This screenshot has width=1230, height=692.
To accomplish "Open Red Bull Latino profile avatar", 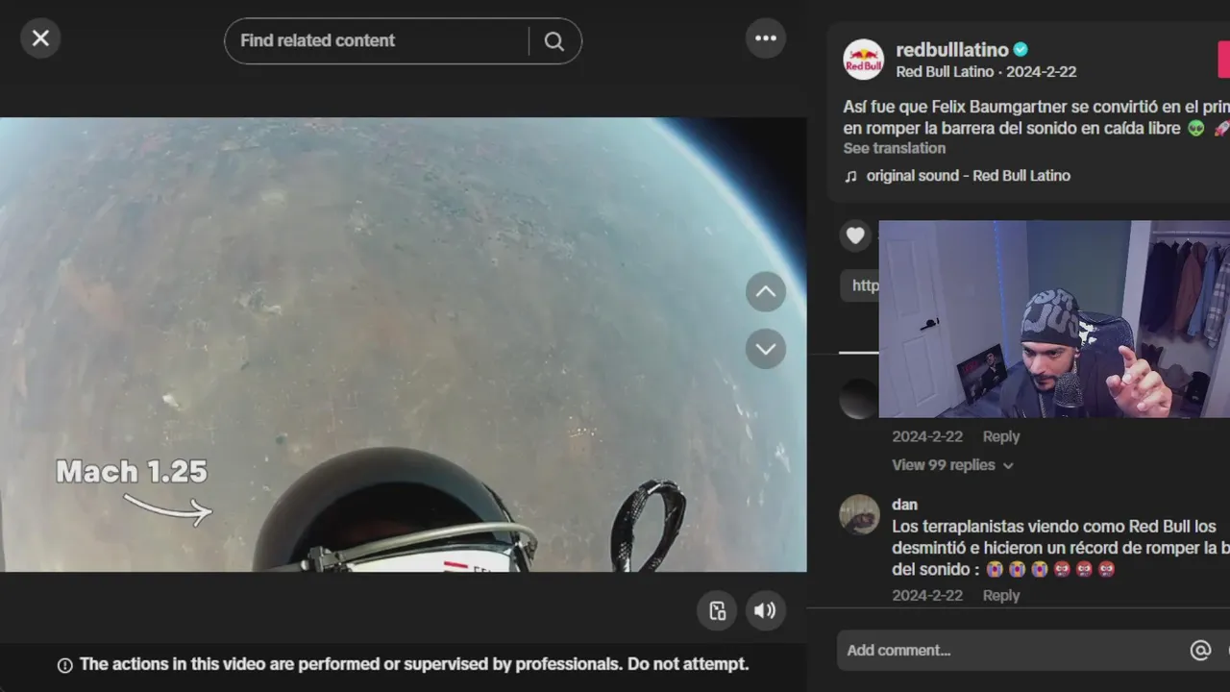I will (863, 60).
